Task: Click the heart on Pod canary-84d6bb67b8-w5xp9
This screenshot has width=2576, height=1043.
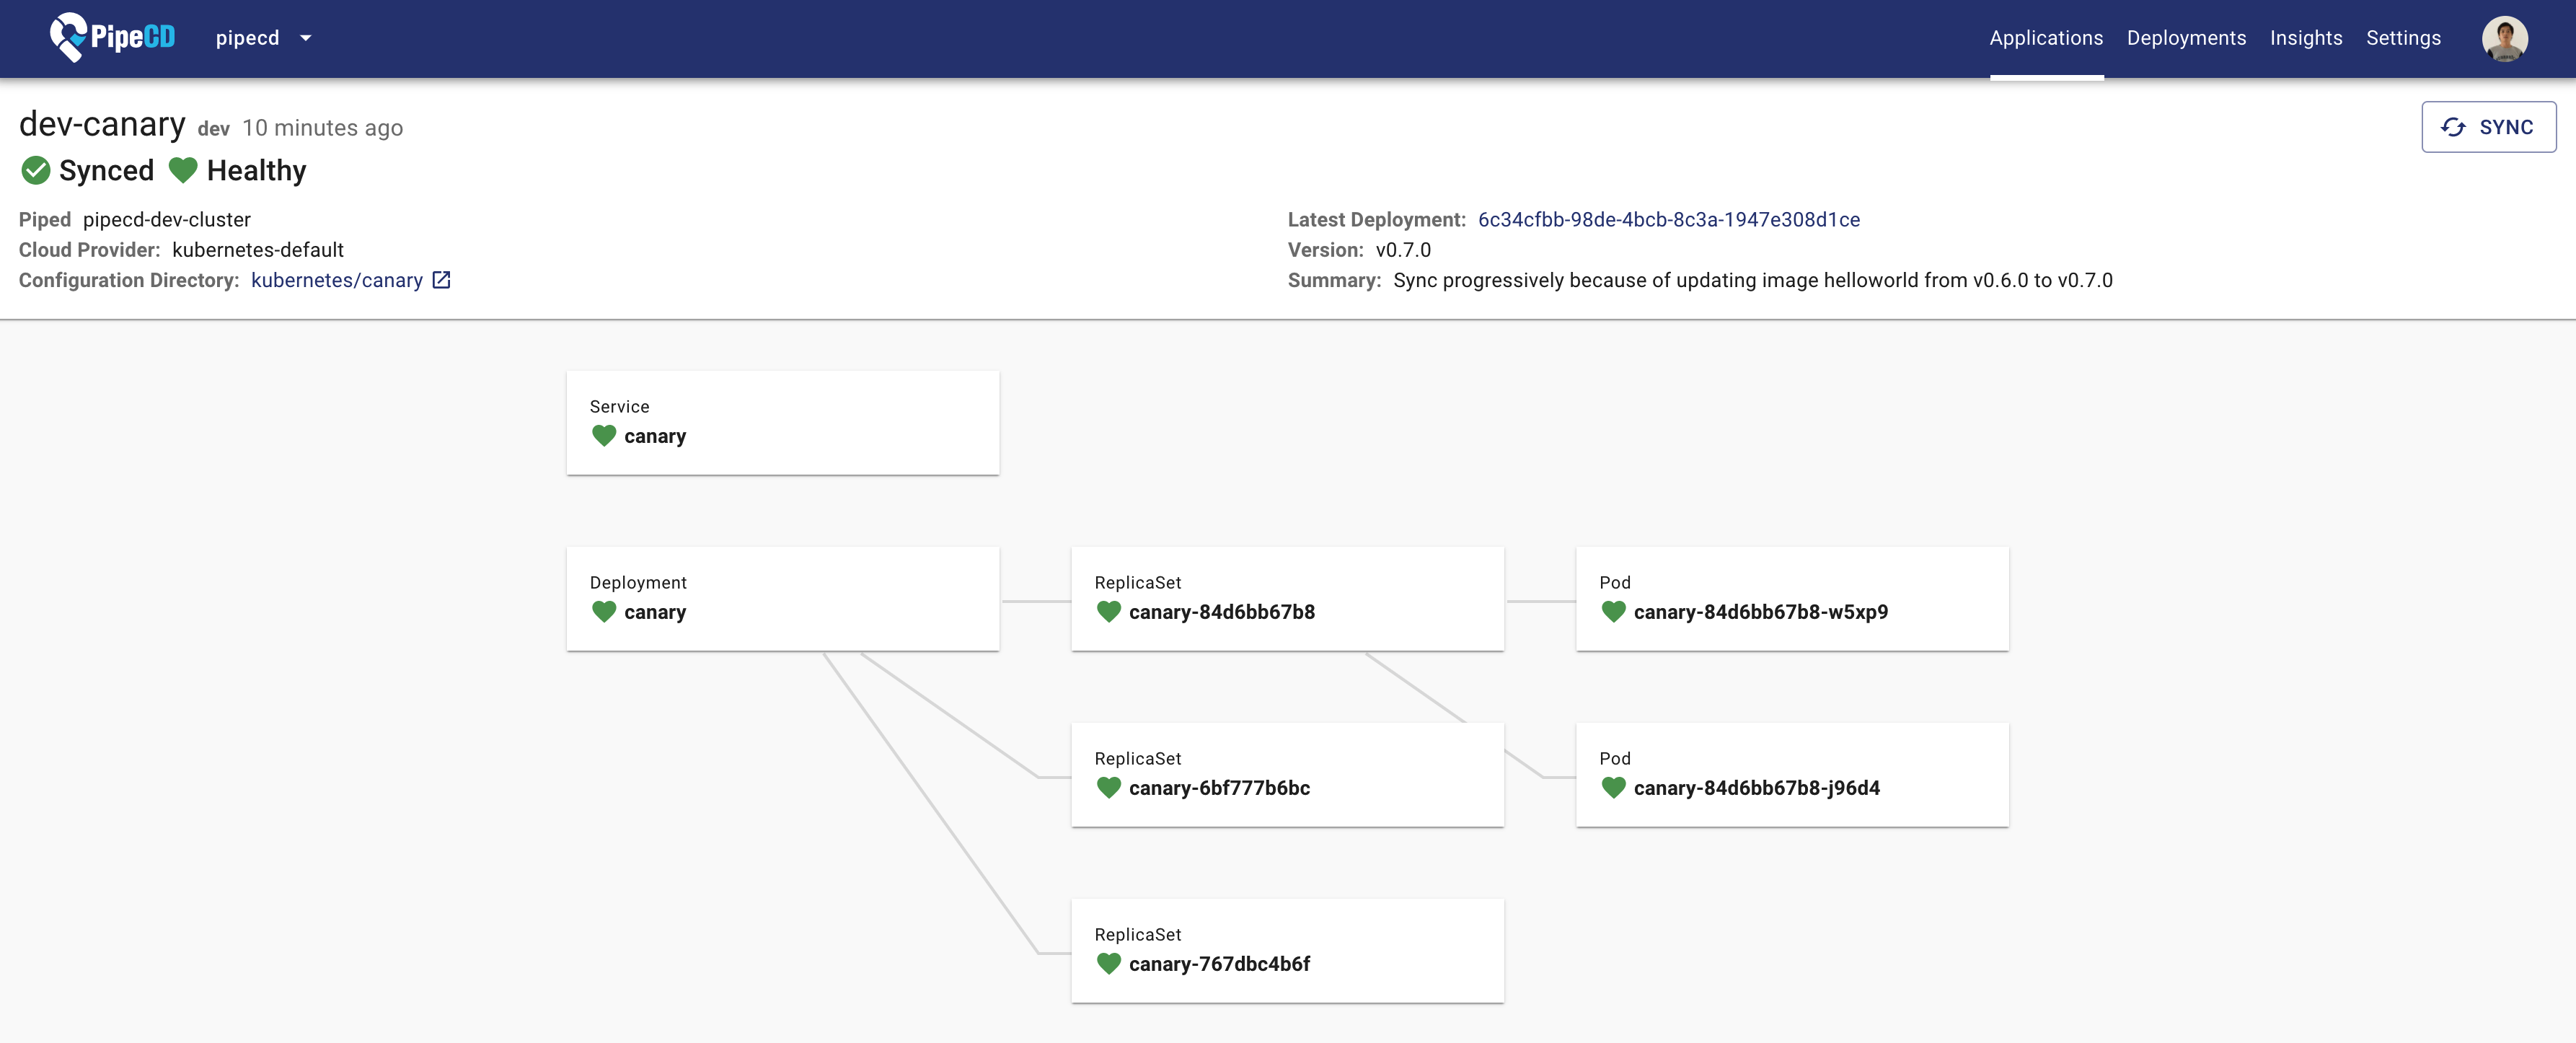Action: (x=1615, y=612)
